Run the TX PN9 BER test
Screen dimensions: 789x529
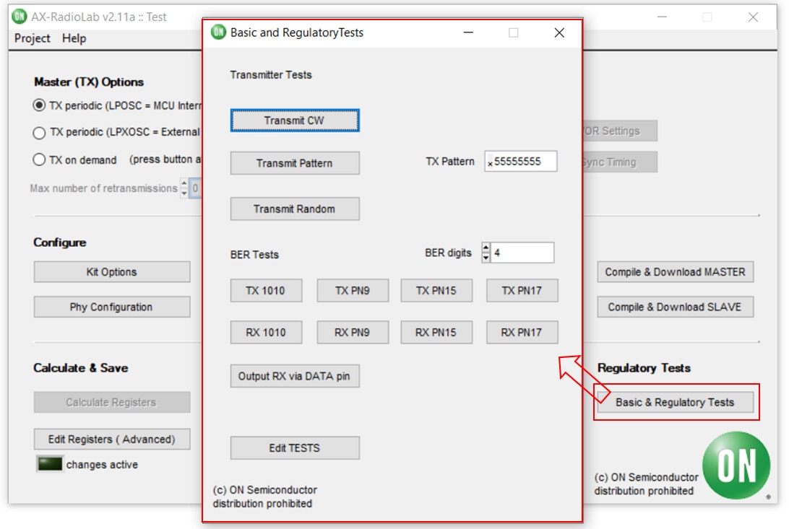352,291
